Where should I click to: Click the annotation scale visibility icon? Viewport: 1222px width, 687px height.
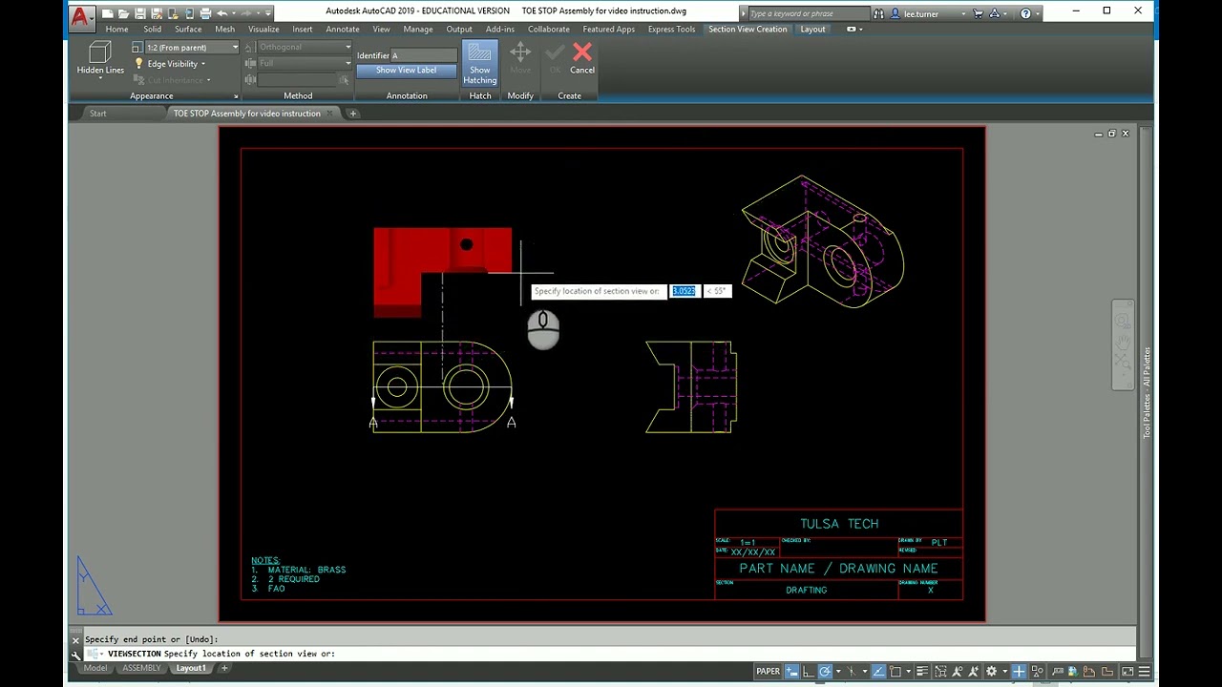957,672
